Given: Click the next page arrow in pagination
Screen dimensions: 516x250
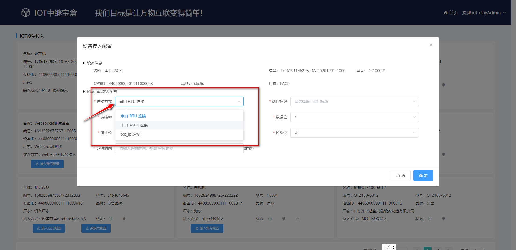Looking at the screenshot, I should click(x=449, y=249).
